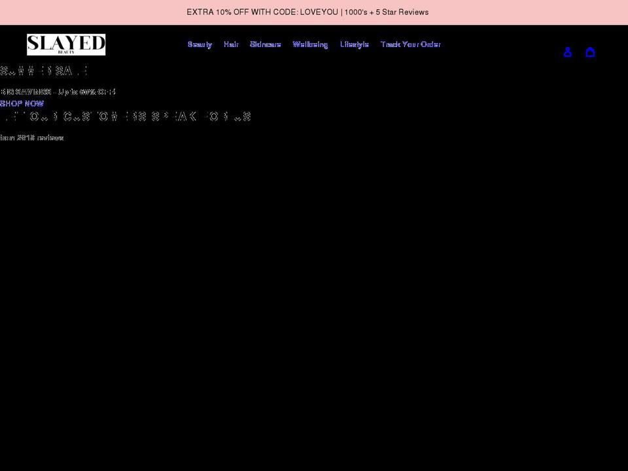Click the SHOP NOW link

[x=22, y=103]
